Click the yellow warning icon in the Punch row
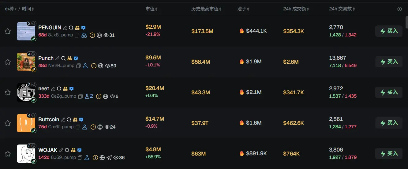This screenshot has height=169, width=408. (94, 66)
